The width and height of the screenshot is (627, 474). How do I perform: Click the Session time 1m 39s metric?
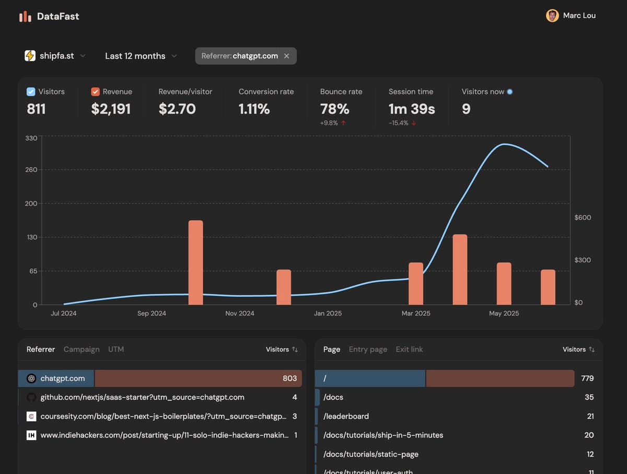[412, 107]
